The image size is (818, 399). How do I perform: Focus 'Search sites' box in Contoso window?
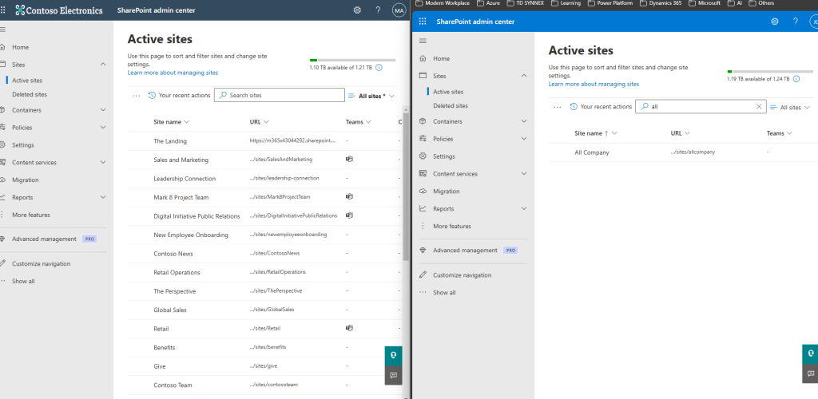280,95
